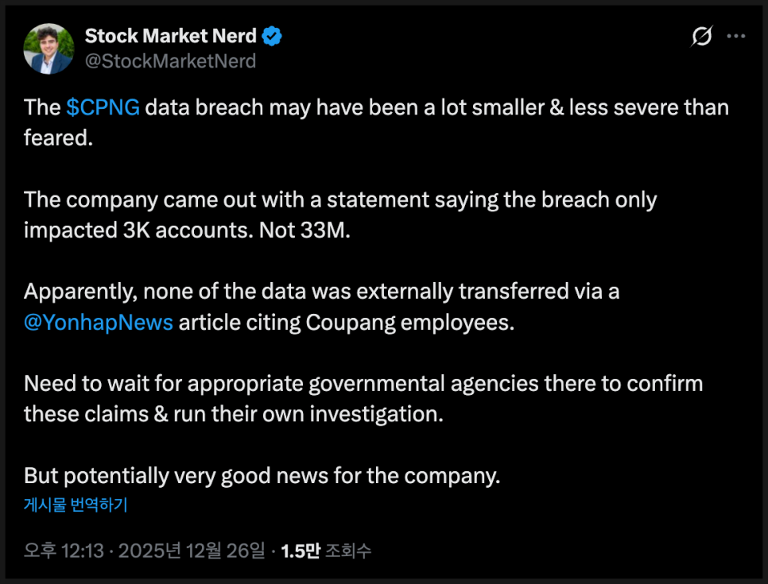Click 게시물 번역하기 to translate the post
Viewport: 768px width, 584px height.
(x=76, y=505)
